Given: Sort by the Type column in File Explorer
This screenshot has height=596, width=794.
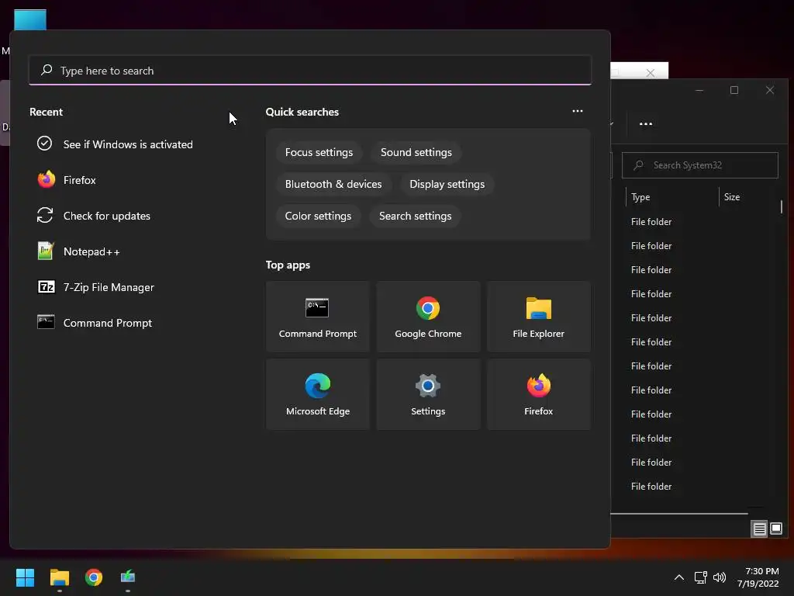Looking at the screenshot, I should click(x=672, y=197).
